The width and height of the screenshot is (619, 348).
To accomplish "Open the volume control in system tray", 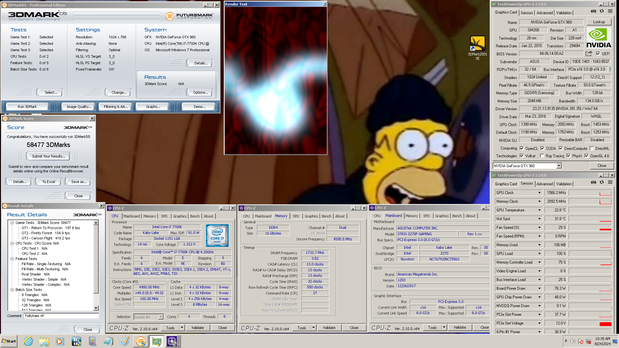I will 573,341.
